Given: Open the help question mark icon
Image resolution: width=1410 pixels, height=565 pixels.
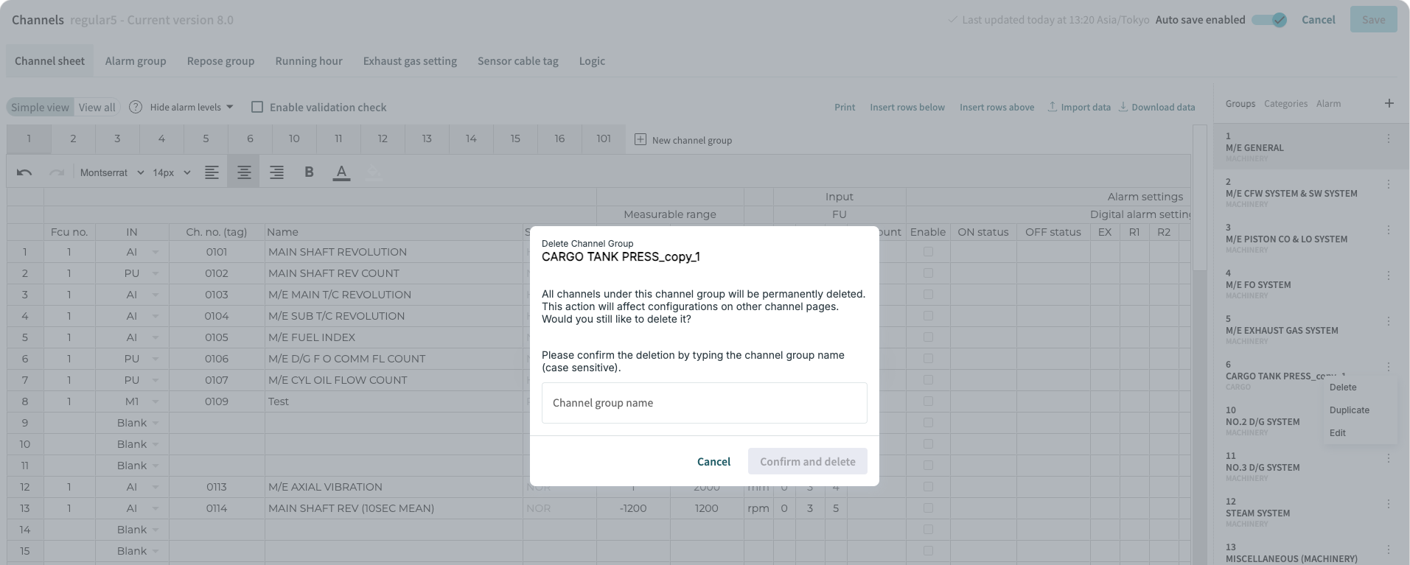Looking at the screenshot, I should (136, 108).
